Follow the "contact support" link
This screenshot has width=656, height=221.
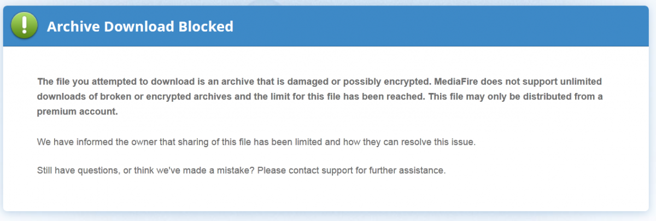[x=324, y=170]
